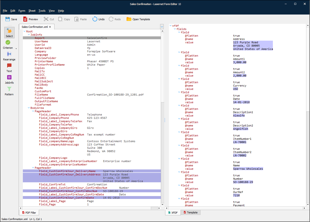The height and width of the screenshot is (222, 310).
Task: Open the Criterion tool dropdown arrow
Action: [x=16, y=48]
